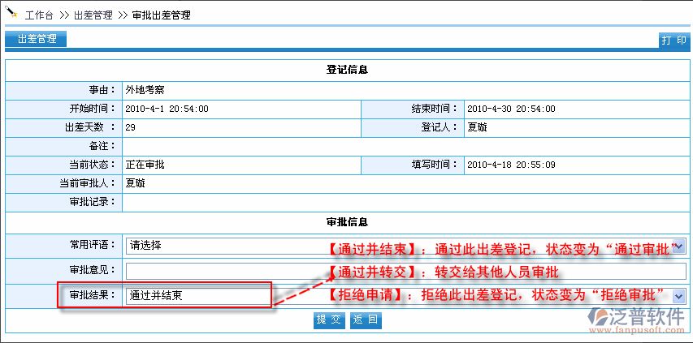This screenshot has width=693, height=343.
Task: Open the 常用评语 dropdown arrow
Action: click(679, 246)
